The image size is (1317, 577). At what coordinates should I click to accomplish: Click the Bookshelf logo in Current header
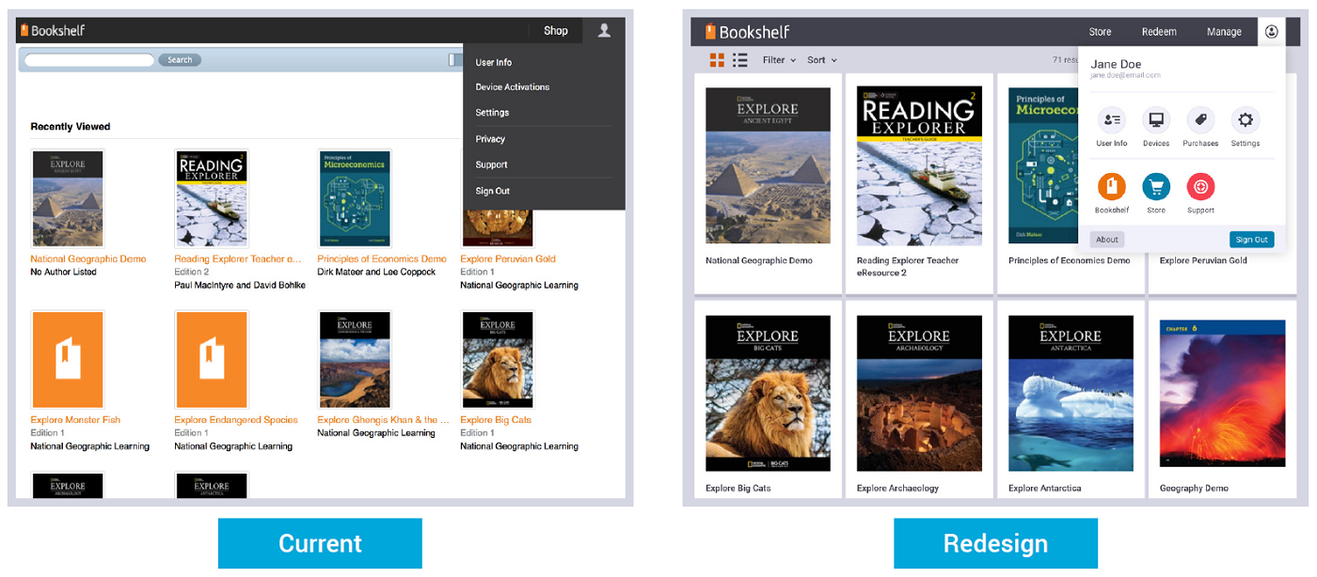pos(53,31)
